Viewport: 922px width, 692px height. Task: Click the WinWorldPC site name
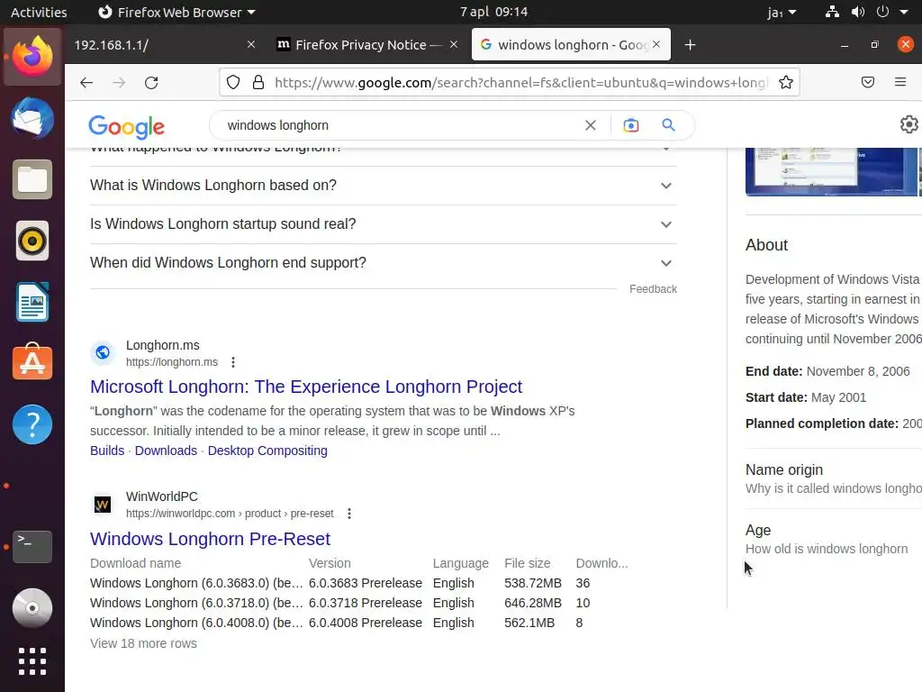[x=162, y=496]
